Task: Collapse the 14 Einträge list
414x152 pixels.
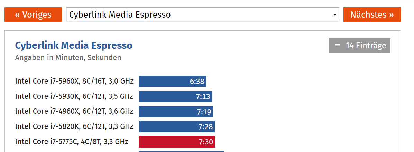Action: point(360,45)
